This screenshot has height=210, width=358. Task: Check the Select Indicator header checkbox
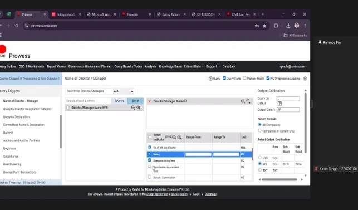click(150, 137)
